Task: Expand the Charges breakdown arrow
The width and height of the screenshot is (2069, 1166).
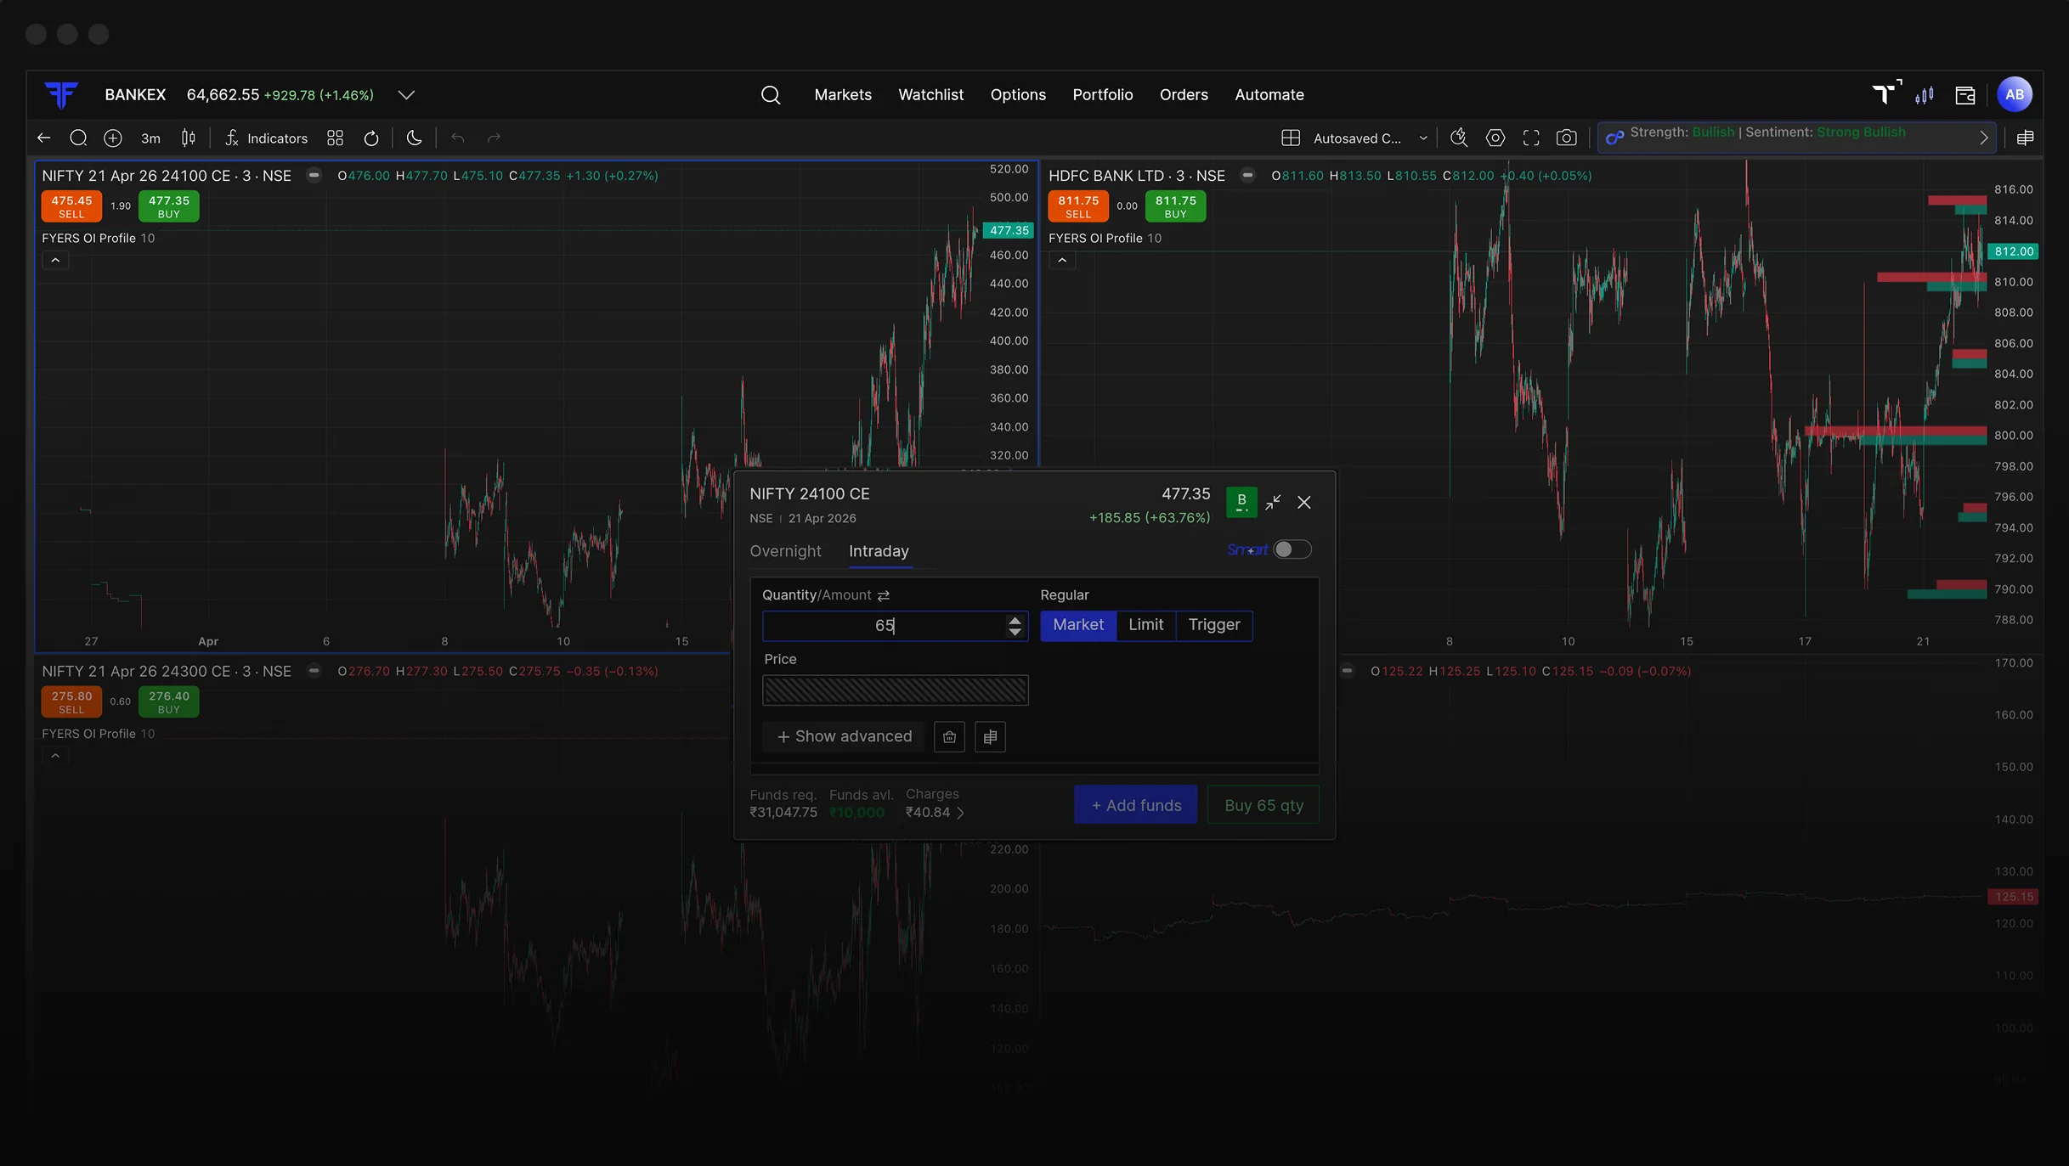Action: coord(960,813)
